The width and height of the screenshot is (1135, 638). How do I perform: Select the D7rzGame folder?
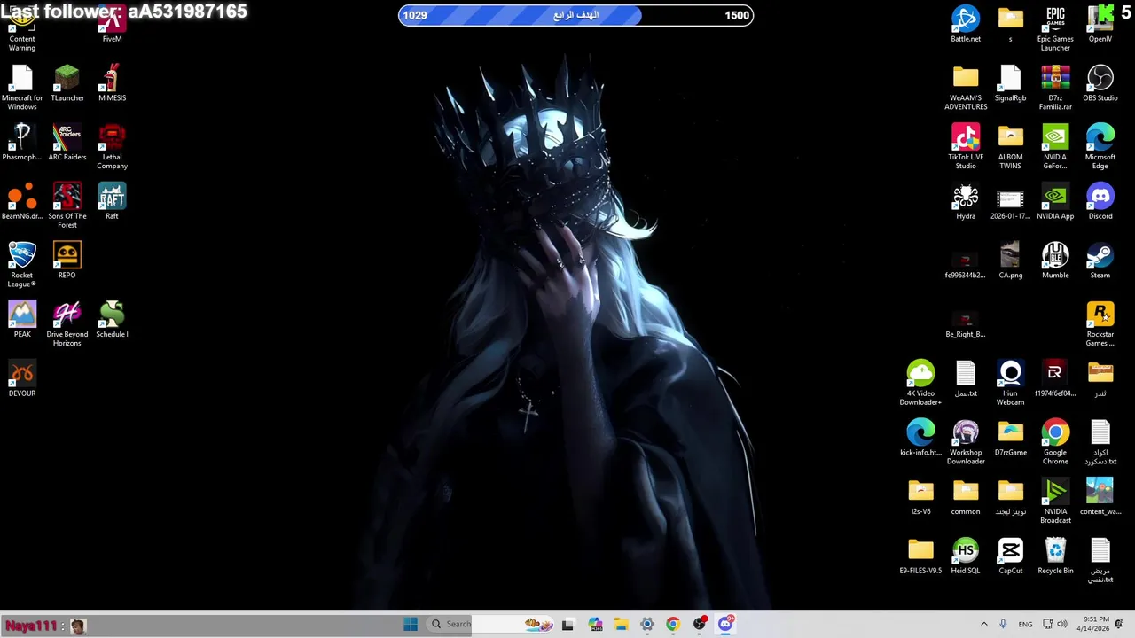[x=1010, y=439]
